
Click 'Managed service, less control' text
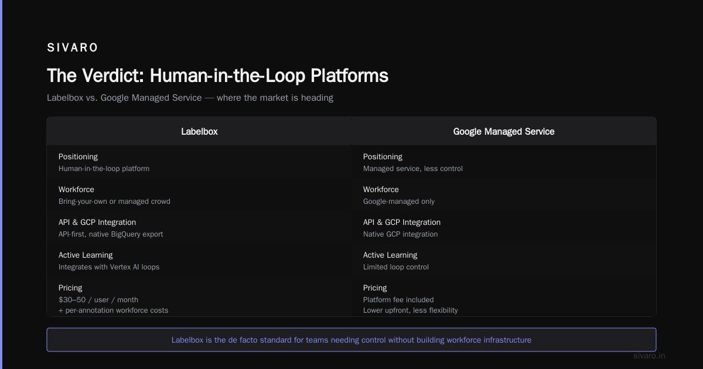[413, 169]
